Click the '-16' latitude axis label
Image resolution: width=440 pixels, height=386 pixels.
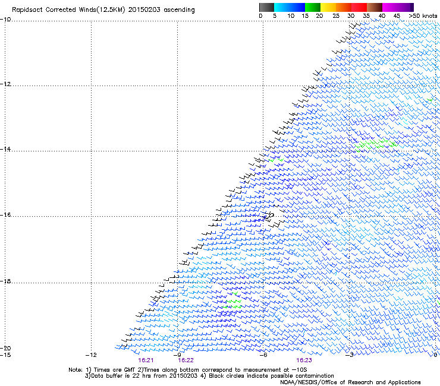5,215
